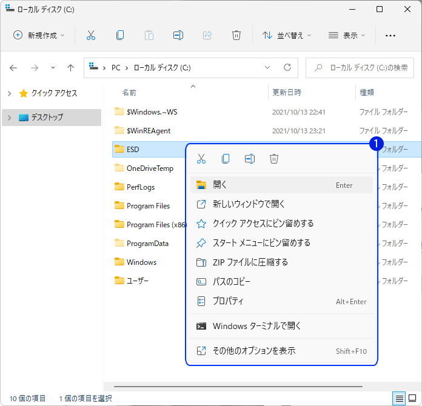Click the Cut icon in the top toolbar

point(91,35)
